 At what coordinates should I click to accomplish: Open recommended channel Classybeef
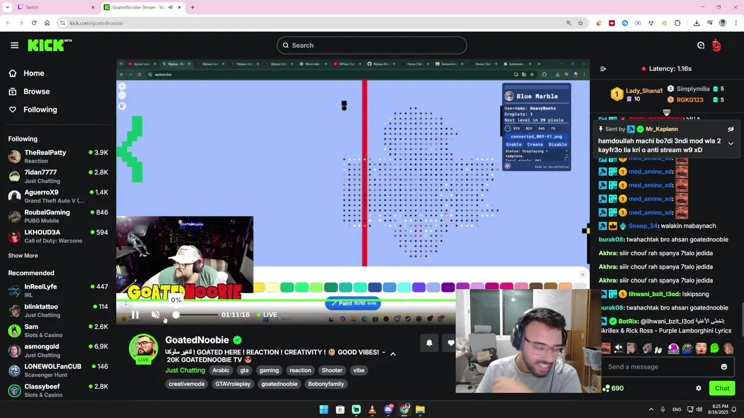pyautogui.click(x=58, y=390)
